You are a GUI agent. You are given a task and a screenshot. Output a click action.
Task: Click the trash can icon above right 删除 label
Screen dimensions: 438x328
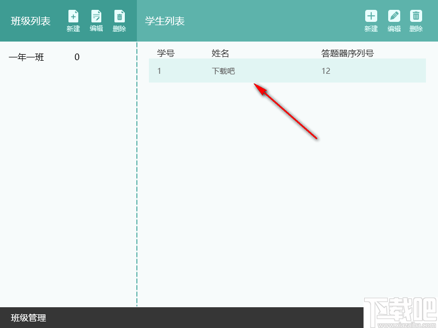416,15
